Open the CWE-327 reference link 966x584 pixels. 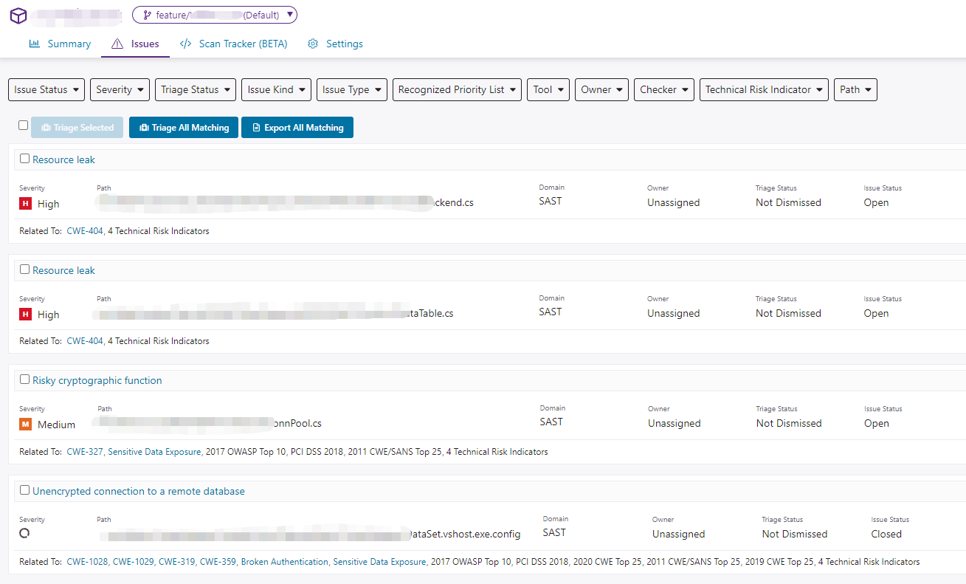tap(84, 452)
